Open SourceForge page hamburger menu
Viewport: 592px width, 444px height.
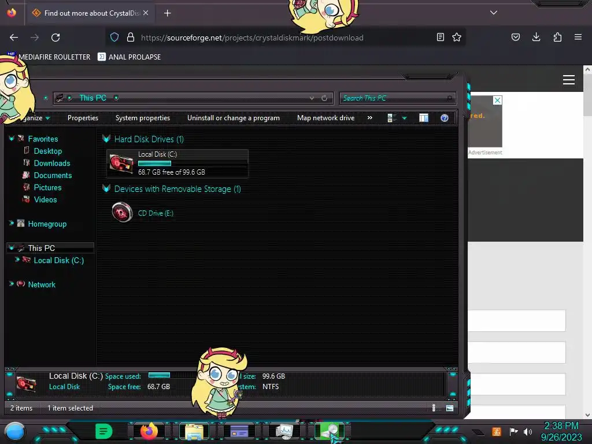[569, 80]
